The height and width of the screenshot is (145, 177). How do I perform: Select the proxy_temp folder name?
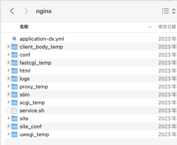click(x=34, y=87)
